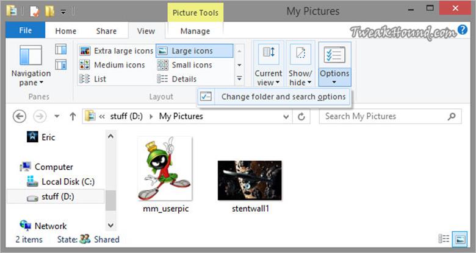Open the Navigation pane menu
Viewport: 476px width, 253px height.
pos(31,65)
